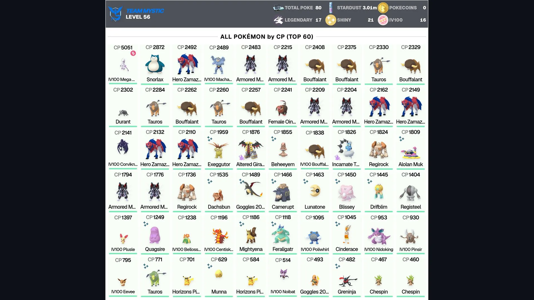Image resolution: width=534 pixels, height=300 pixels.
Task: Select the Goggles Charizard CP 1489 sprite
Action: click(x=253, y=190)
